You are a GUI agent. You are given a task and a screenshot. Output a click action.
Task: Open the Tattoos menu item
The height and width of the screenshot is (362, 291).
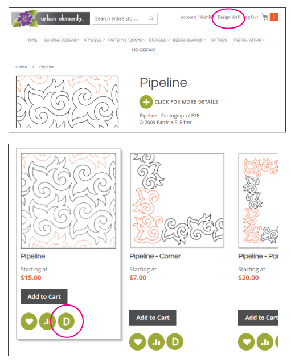pos(219,40)
